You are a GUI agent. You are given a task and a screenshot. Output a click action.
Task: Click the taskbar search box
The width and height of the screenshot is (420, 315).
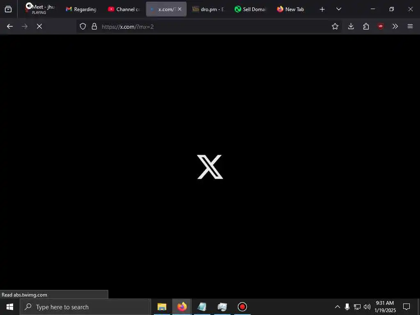pyautogui.click(x=85, y=307)
